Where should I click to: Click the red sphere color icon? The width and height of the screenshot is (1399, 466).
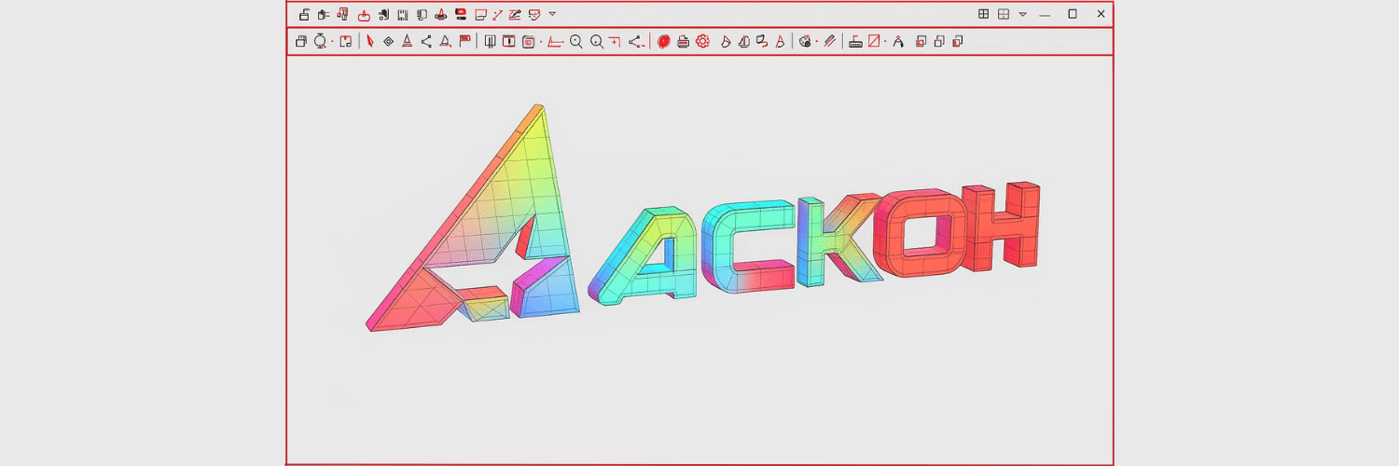(x=663, y=41)
